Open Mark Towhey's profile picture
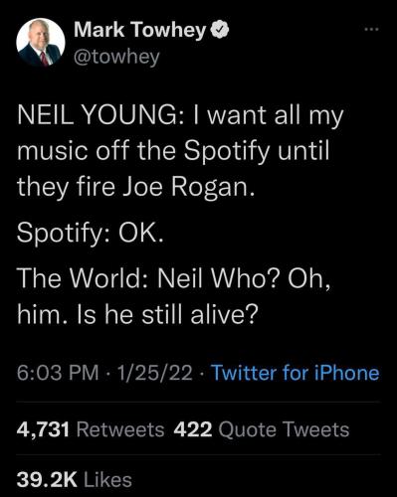The image size is (397, 497). (x=41, y=43)
